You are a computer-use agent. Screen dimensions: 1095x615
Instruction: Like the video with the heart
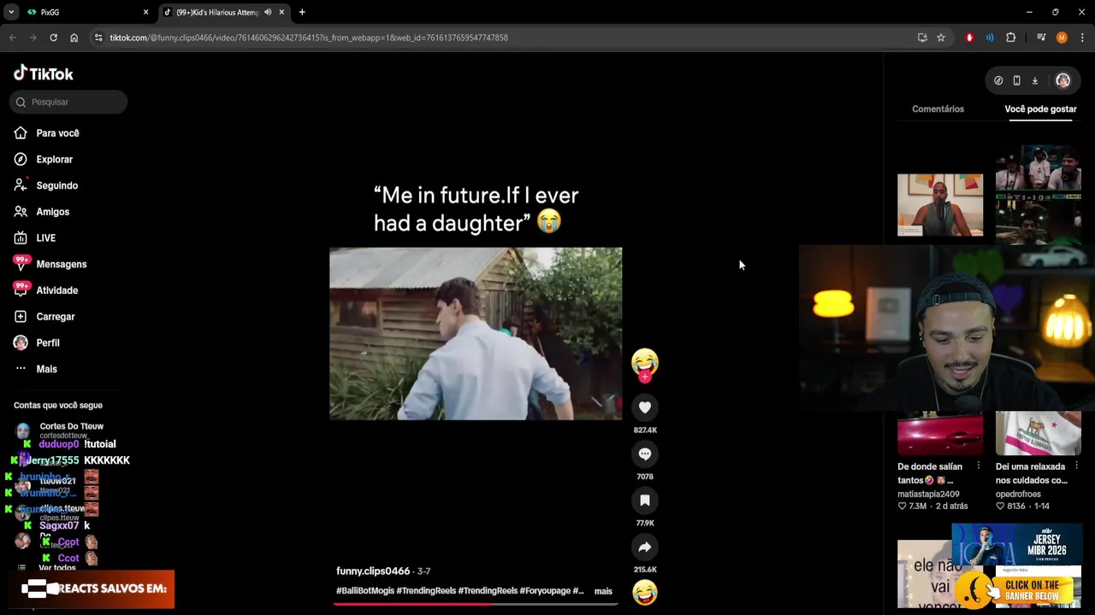click(645, 407)
